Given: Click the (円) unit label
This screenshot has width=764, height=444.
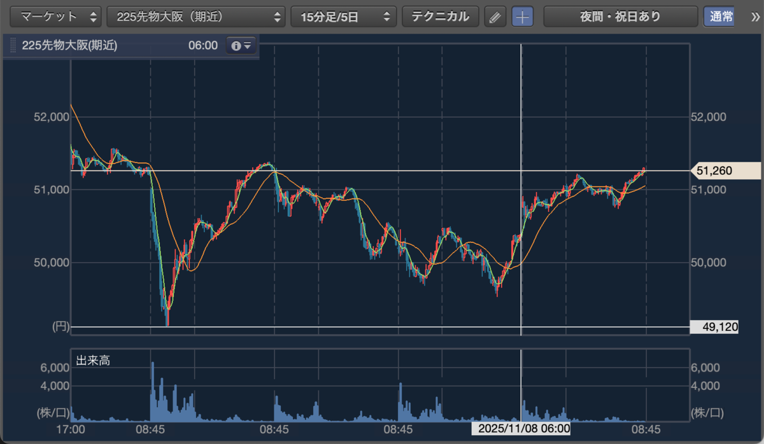Looking at the screenshot, I should pyautogui.click(x=60, y=327).
